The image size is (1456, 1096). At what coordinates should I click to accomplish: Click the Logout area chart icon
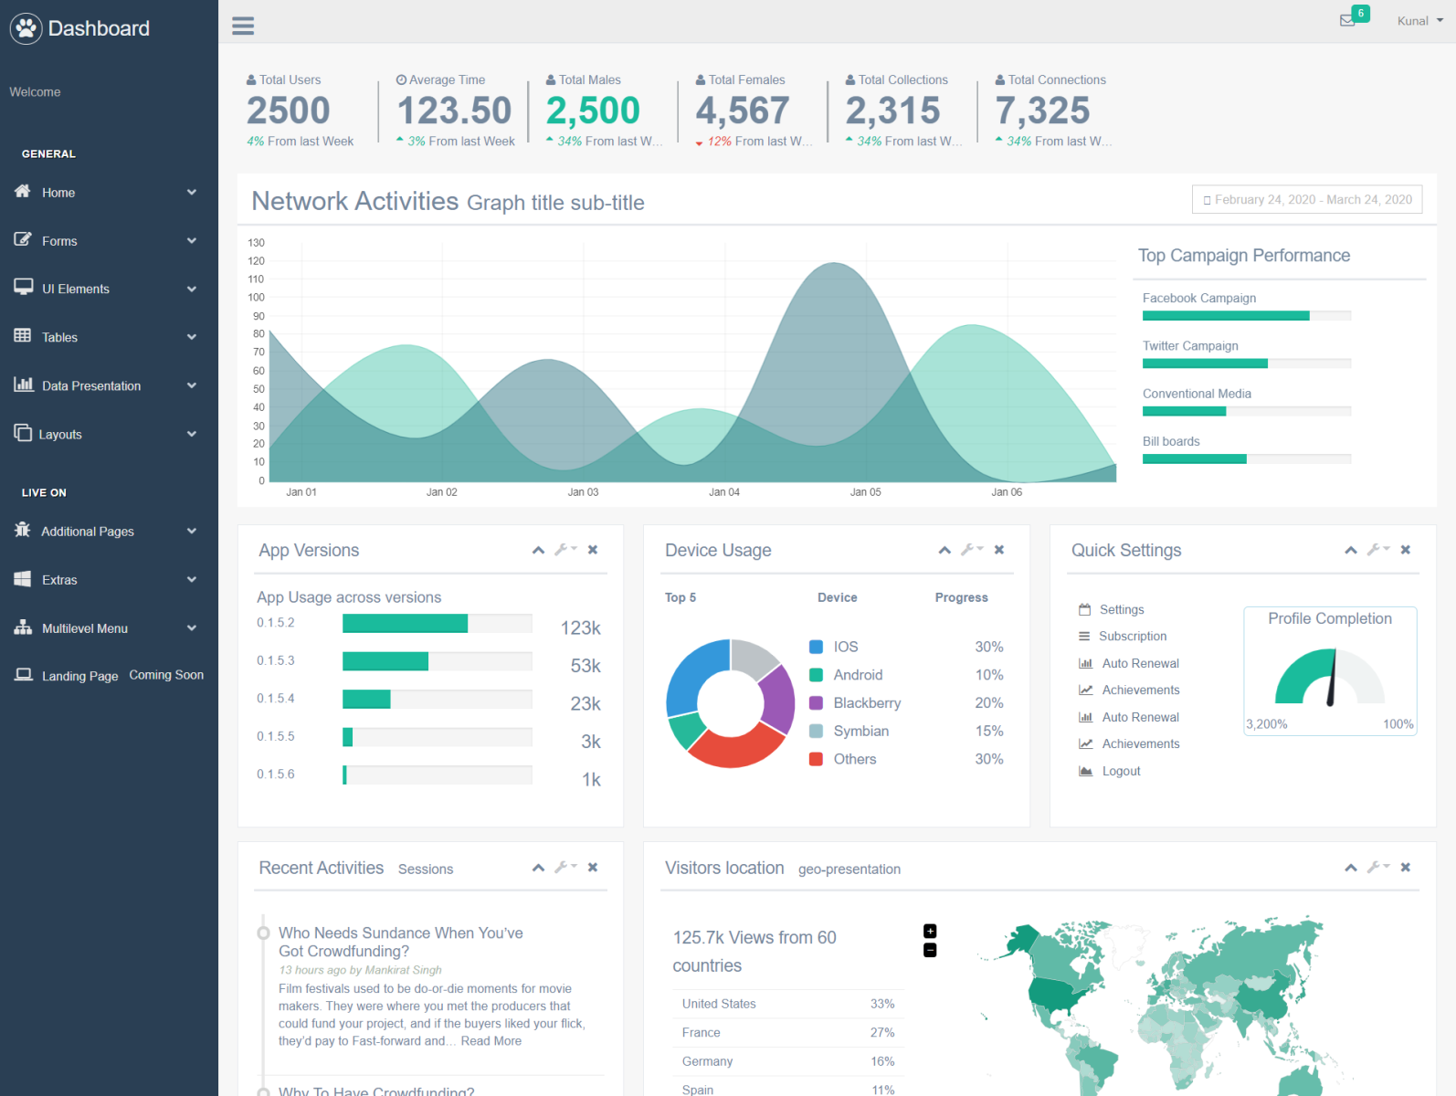click(1086, 771)
